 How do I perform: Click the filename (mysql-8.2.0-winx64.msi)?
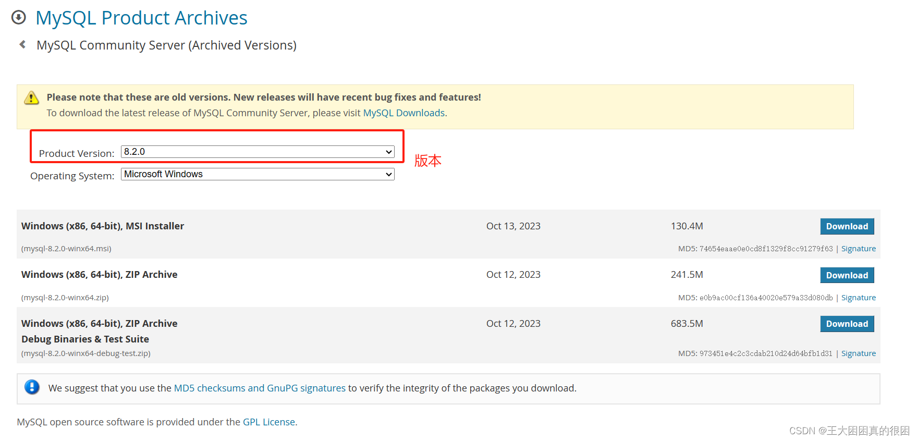click(x=66, y=249)
